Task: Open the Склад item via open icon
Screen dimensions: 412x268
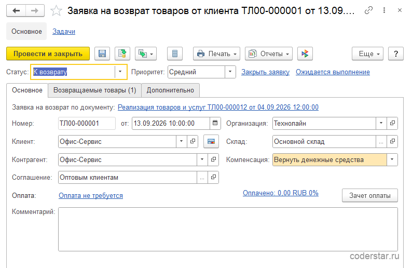Action: click(x=392, y=141)
